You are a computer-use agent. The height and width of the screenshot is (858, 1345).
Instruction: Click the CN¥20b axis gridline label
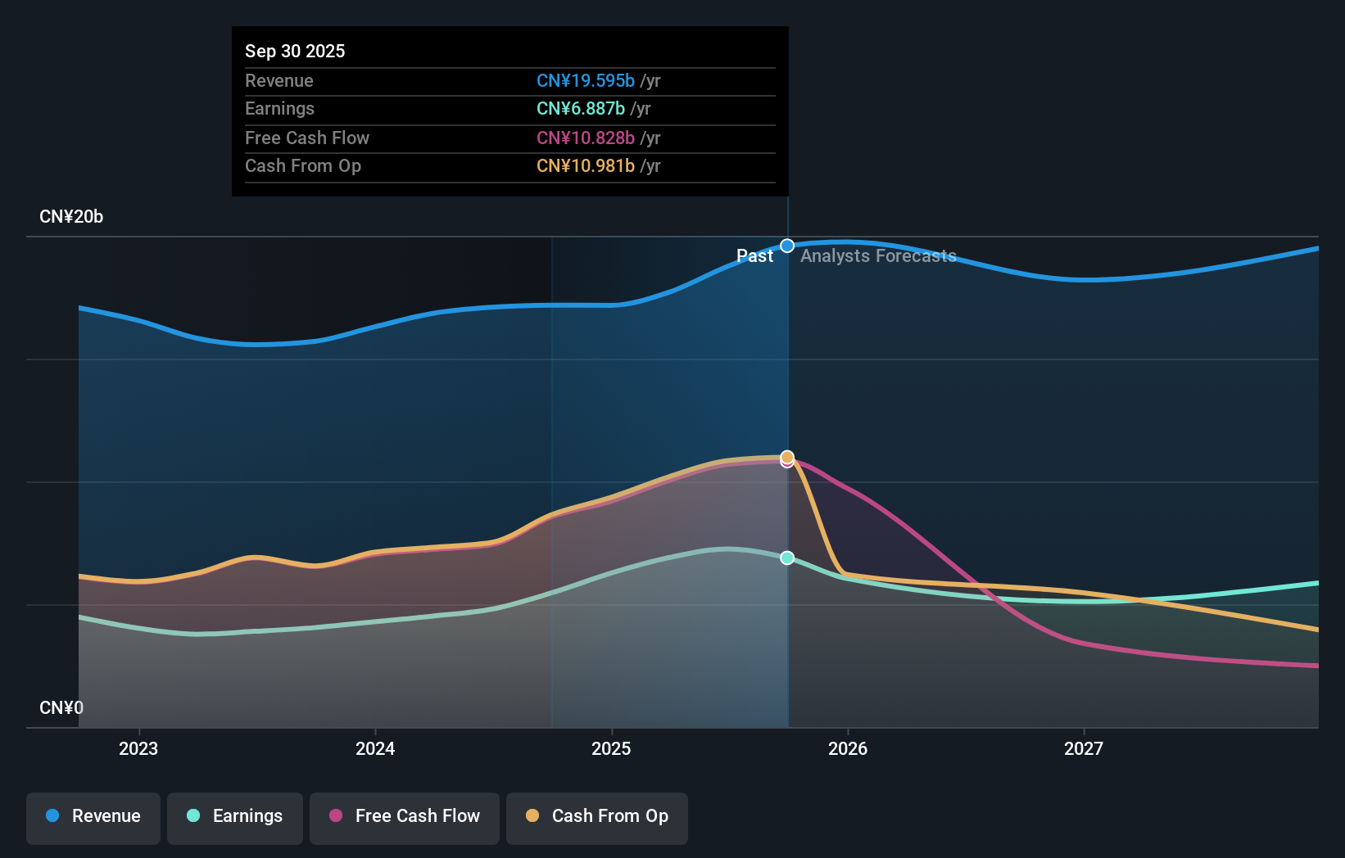71,216
